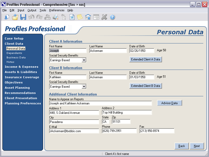Open Client A Social Security Benefits dropdown
The width and height of the screenshot is (209, 157).
(84, 60)
